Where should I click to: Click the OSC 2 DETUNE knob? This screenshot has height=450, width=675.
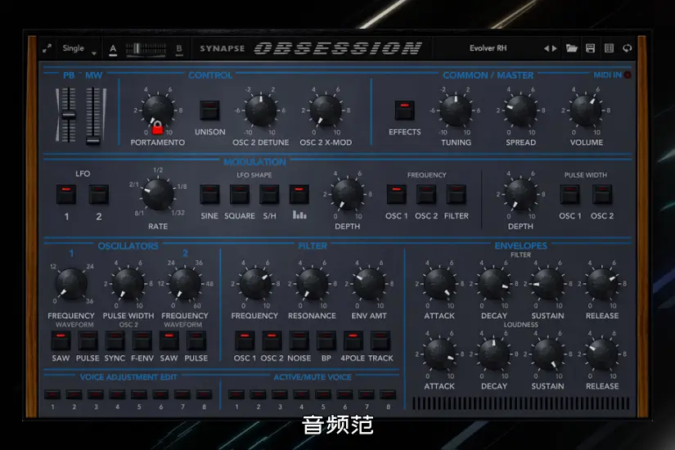pyautogui.click(x=261, y=110)
